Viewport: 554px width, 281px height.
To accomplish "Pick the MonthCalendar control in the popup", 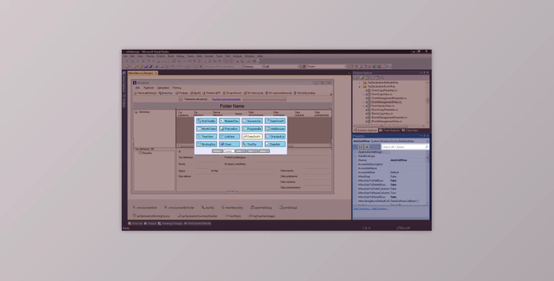I will pos(206,129).
